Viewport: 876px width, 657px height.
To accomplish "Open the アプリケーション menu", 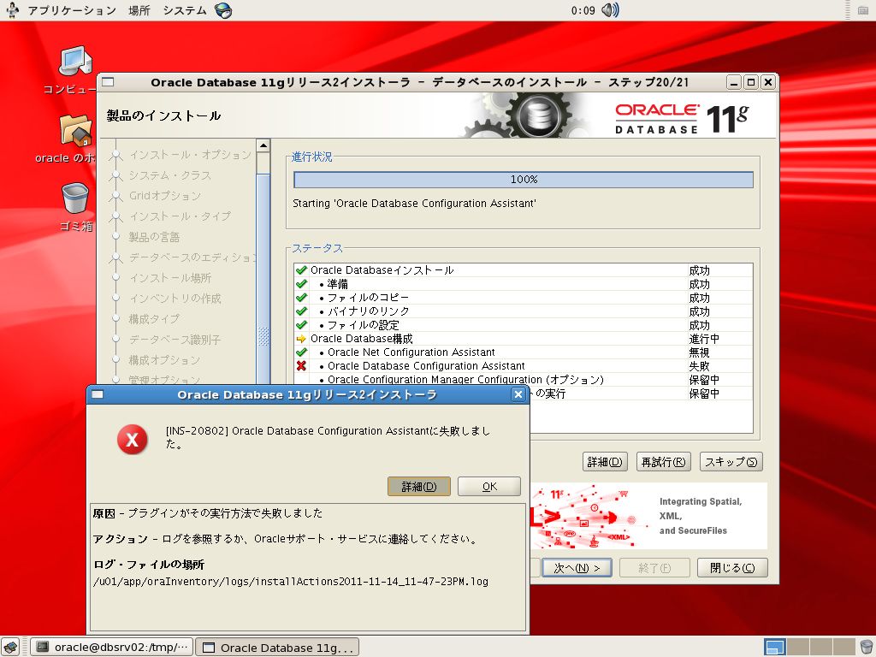I will coord(72,10).
